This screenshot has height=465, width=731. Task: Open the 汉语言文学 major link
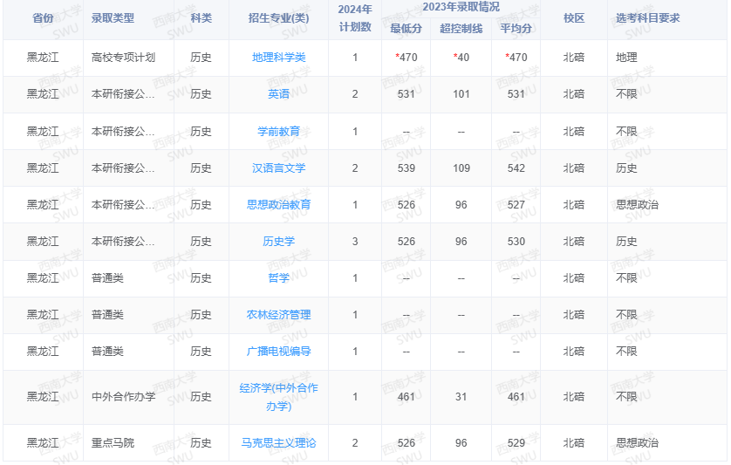[x=278, y=168]
